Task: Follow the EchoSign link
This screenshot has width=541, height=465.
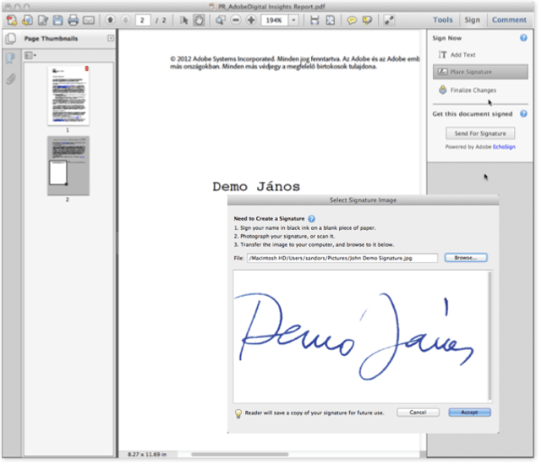Action: [x=504, y=146]
